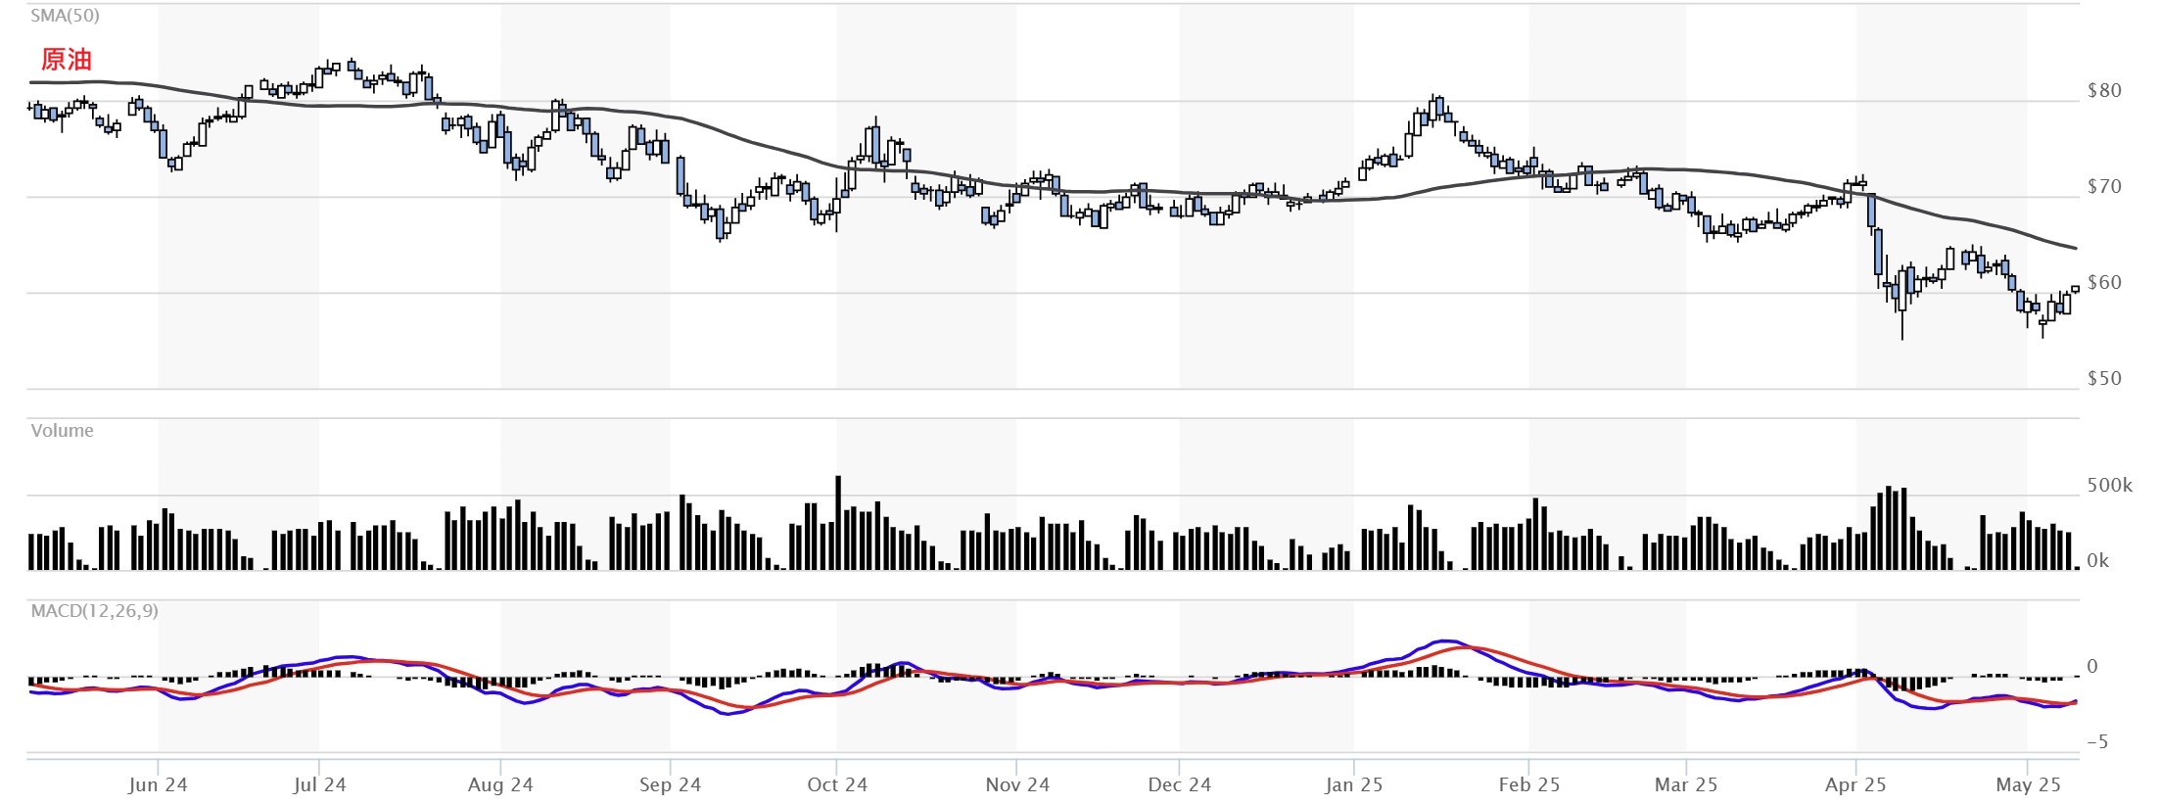This screenshot has width=2159, height=805.
Task: Click the Feb 25 date marker
Action: (1528, 784)
